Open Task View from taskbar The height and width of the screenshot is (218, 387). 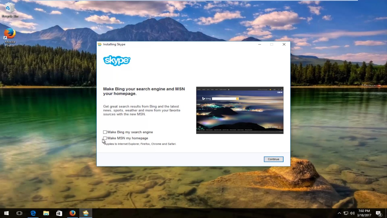19,213
